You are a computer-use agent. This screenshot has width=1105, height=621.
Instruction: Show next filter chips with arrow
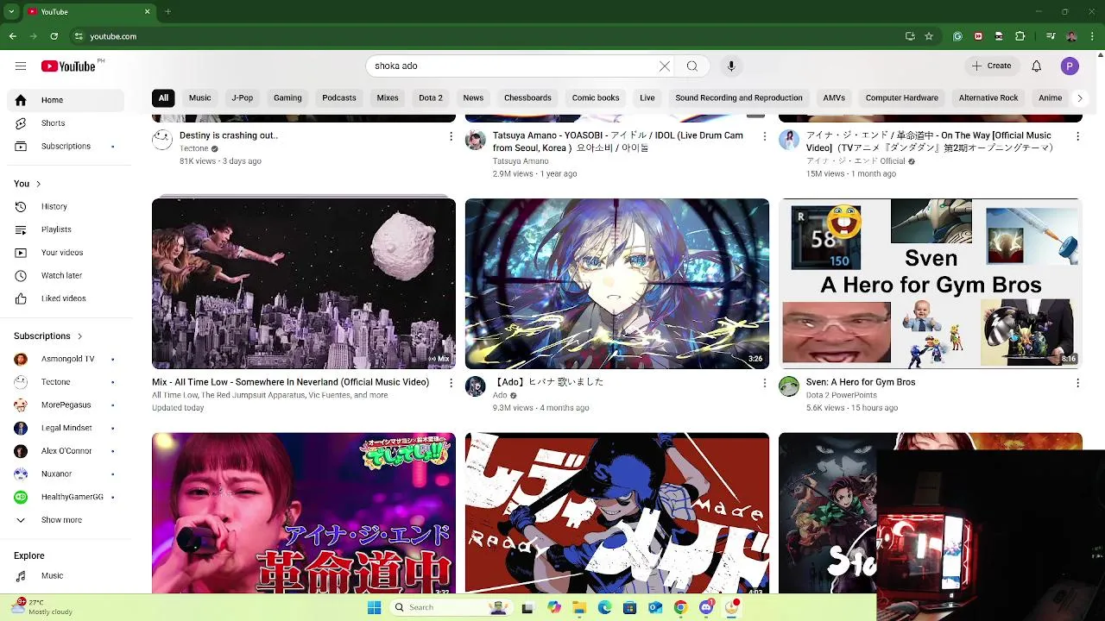point(1079,98)
